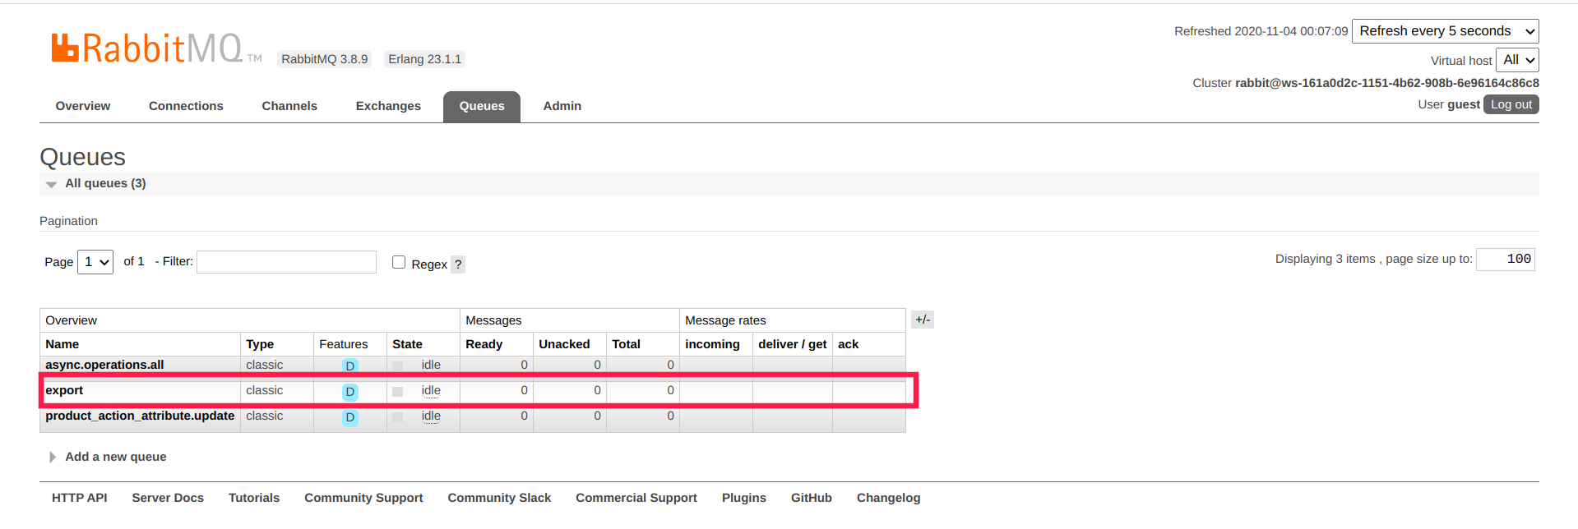Click the state indicator square for export
This screenshot has height=529, width=1578.
click(x=398, y=392)
